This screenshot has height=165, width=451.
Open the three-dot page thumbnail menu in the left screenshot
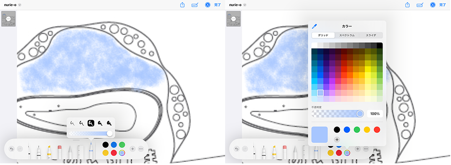8,19
